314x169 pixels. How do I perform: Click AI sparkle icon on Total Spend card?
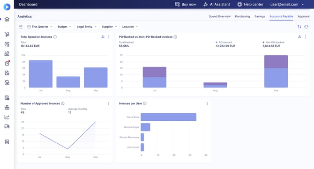coord(103,37)
